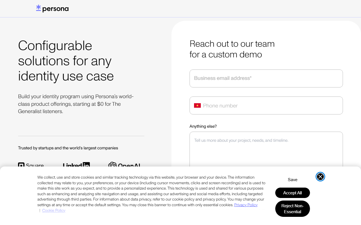
Task: Click the Square company logo
Action: tap(31, 165)
